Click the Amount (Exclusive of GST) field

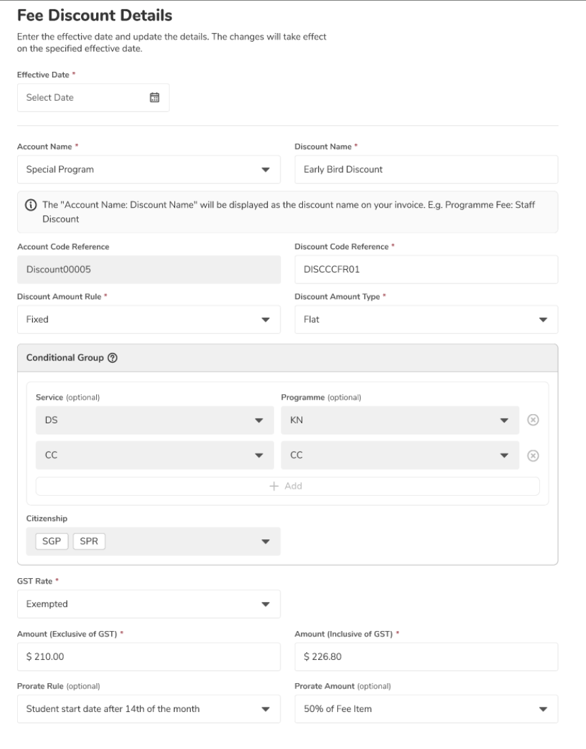click(148, 657)
